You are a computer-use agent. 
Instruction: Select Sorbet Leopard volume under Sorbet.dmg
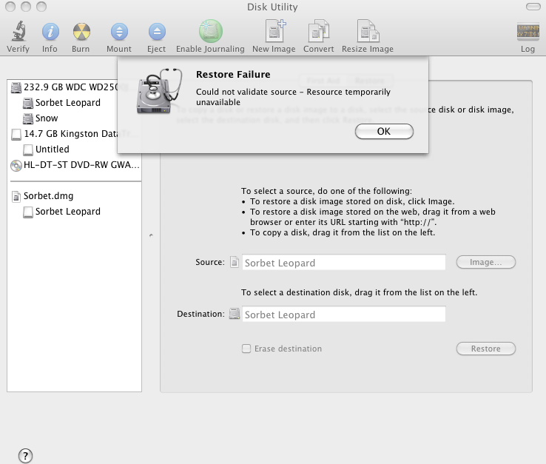click(61, 212)
